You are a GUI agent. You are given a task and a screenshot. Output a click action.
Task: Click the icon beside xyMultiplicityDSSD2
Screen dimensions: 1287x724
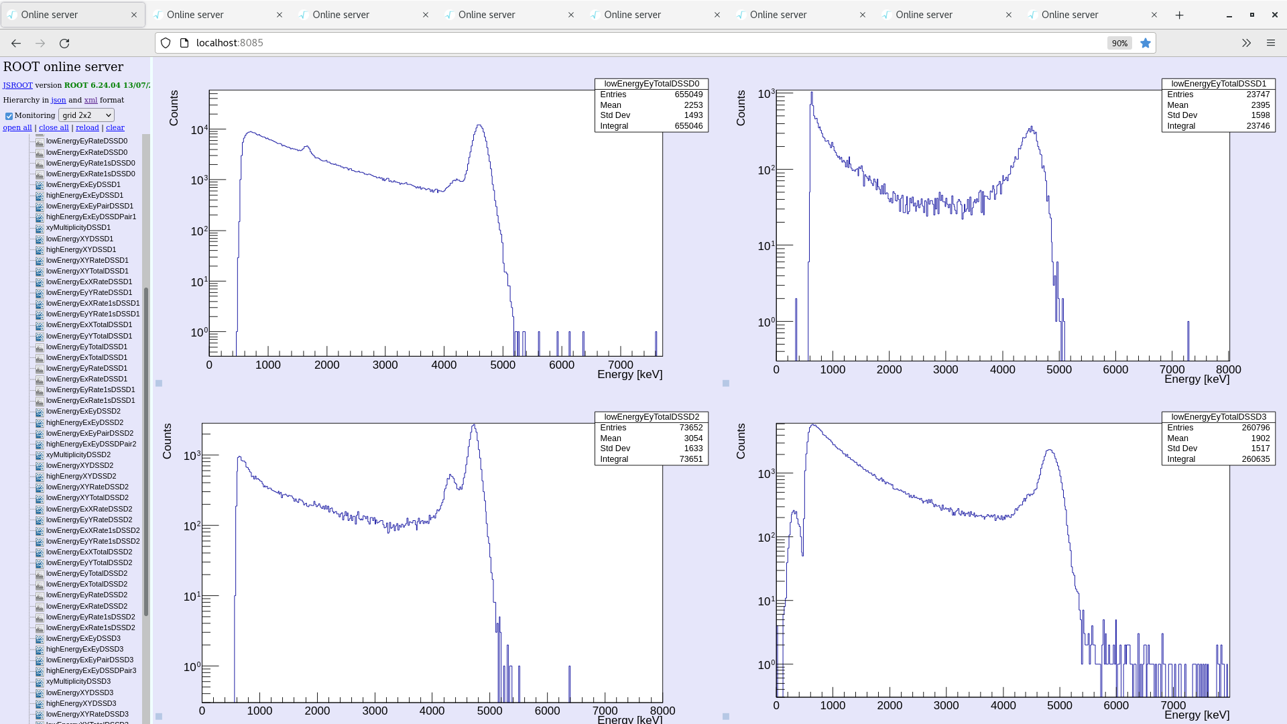40,455
